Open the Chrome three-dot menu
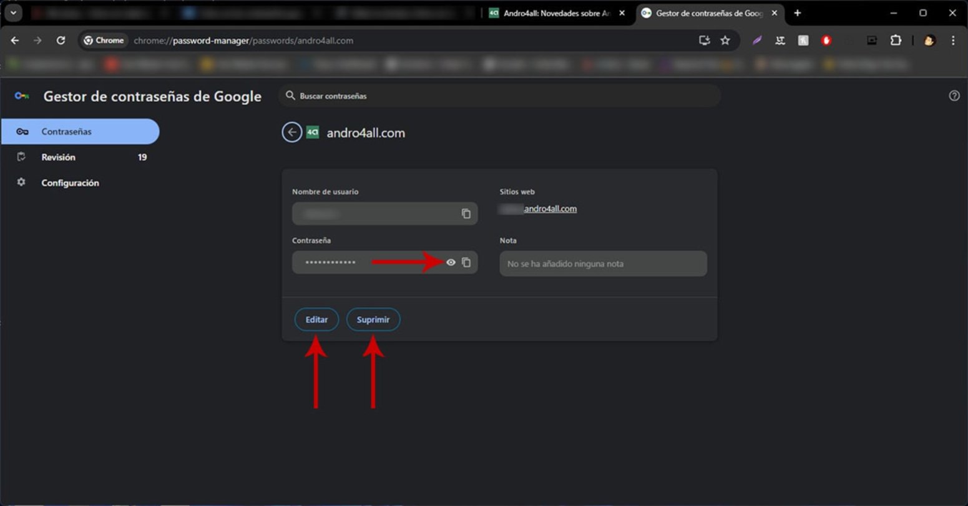 click(953, 41)
